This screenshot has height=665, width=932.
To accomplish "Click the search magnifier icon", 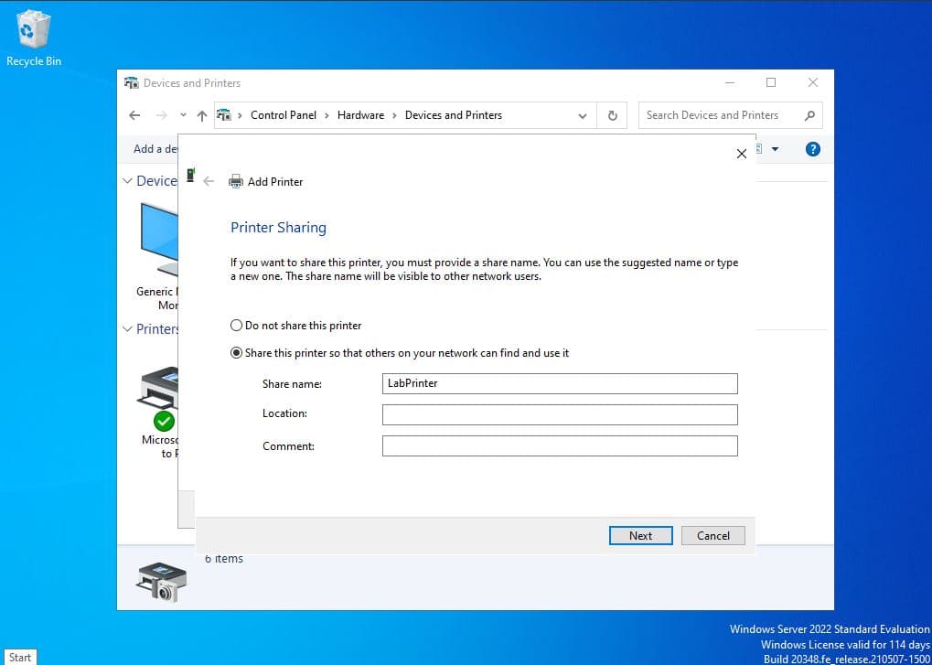I will tap(809, 115).
